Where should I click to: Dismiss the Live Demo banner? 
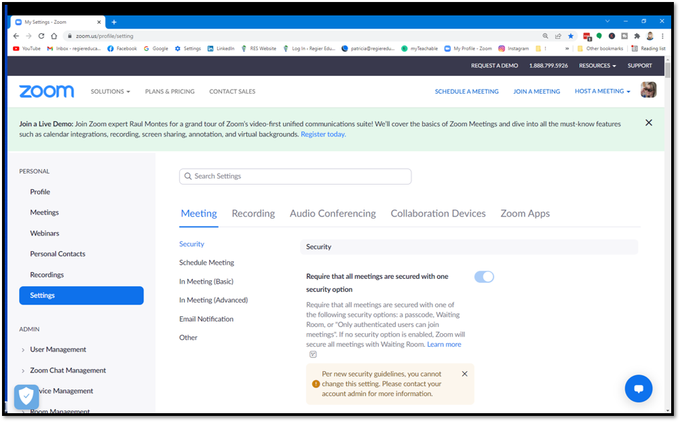click(x=649, y=123)
